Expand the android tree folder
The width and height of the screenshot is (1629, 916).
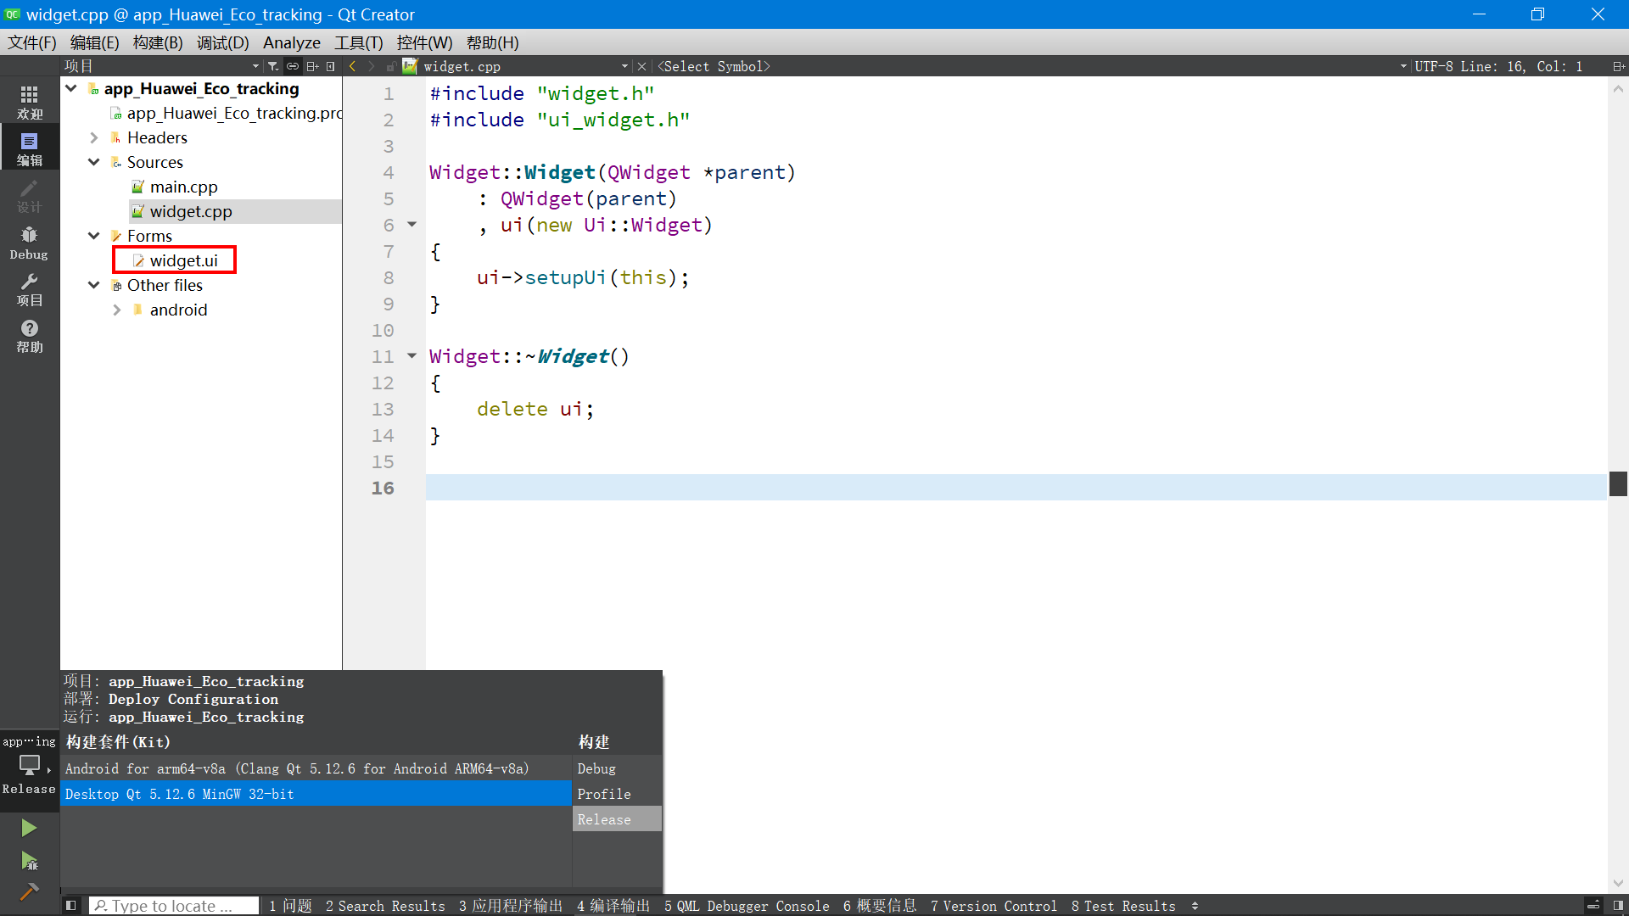[115, 309]
